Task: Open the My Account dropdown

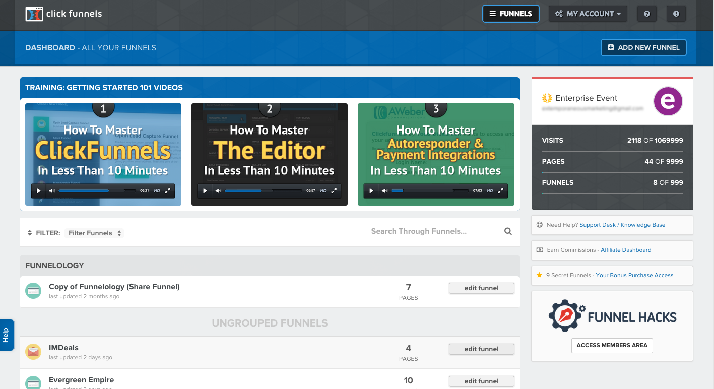Action: [x=588, y=14]
